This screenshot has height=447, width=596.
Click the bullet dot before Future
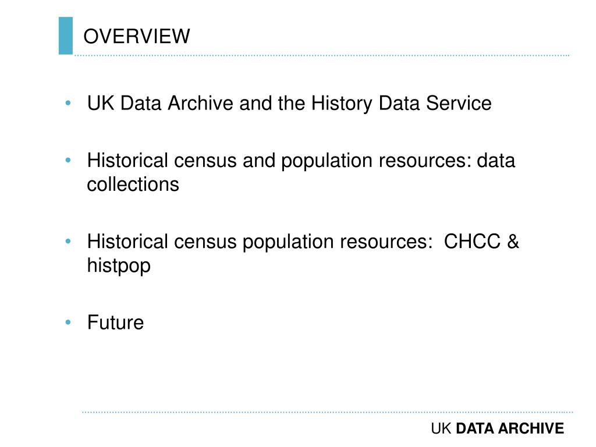69,322
